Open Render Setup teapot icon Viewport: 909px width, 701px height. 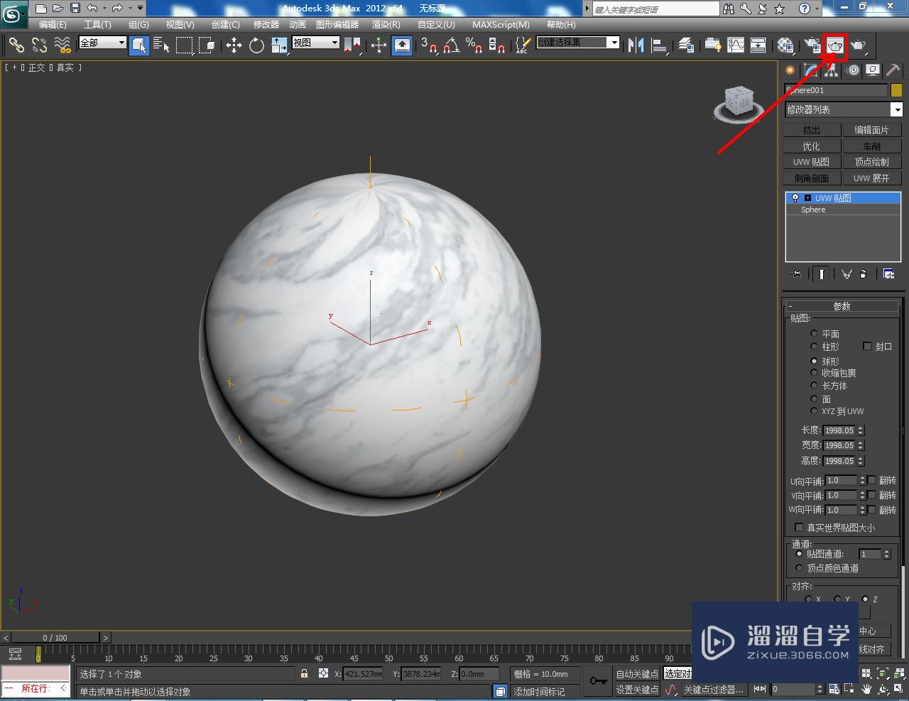pos(812,45)
